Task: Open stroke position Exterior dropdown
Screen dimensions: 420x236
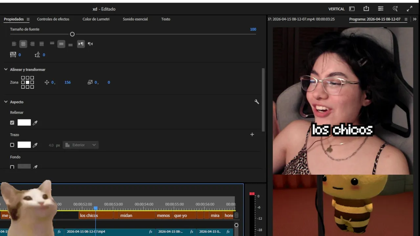Action: coord(81,145)
